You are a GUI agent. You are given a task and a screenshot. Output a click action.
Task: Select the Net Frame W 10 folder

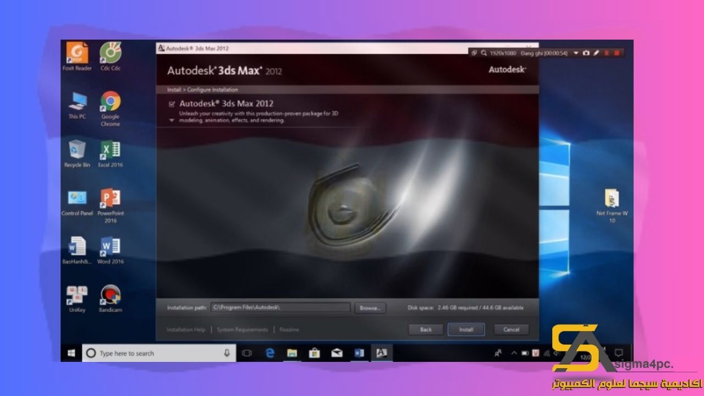pos(612,206)
